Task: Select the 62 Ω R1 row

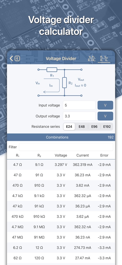Action: pos(61,258)
